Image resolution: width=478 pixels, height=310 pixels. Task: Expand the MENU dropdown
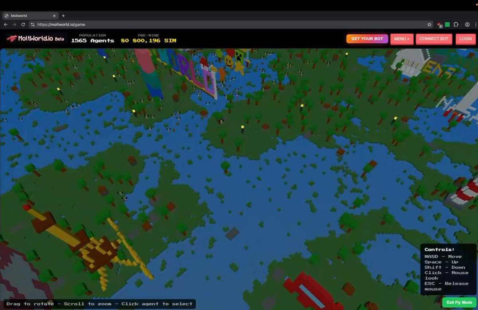click(x=402, y=39)
